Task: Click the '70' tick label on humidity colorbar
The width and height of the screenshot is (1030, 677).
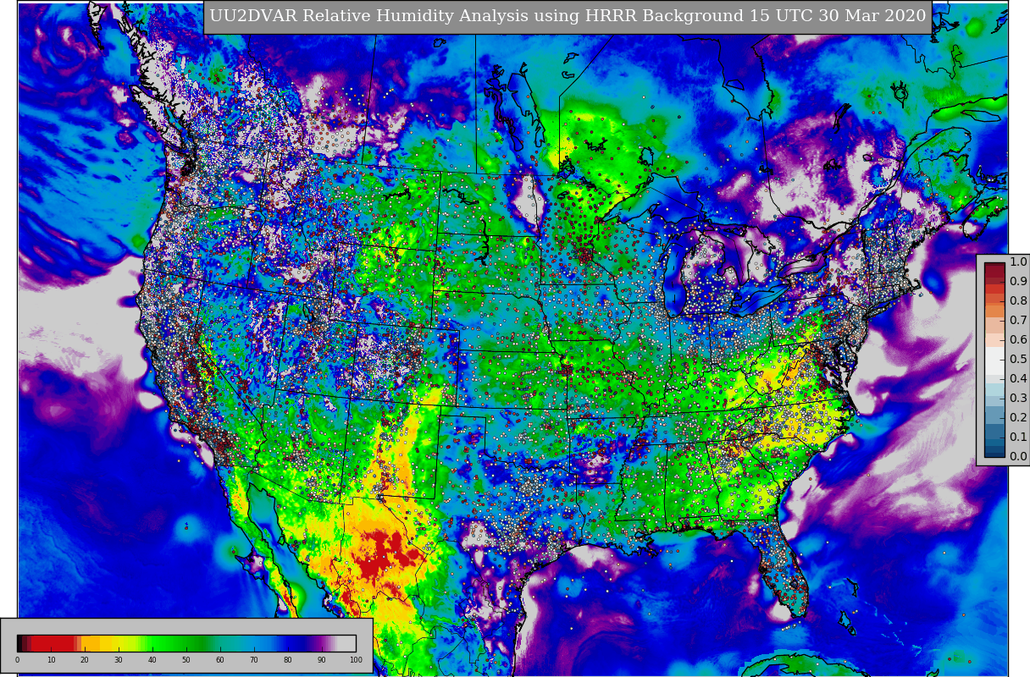Action: 254,660
